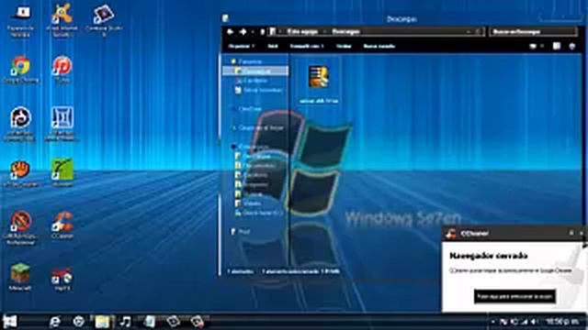Click the settings icon in the CCleaner notification header
This screenshot has width=588, height=330.
(x=571, y=233)
